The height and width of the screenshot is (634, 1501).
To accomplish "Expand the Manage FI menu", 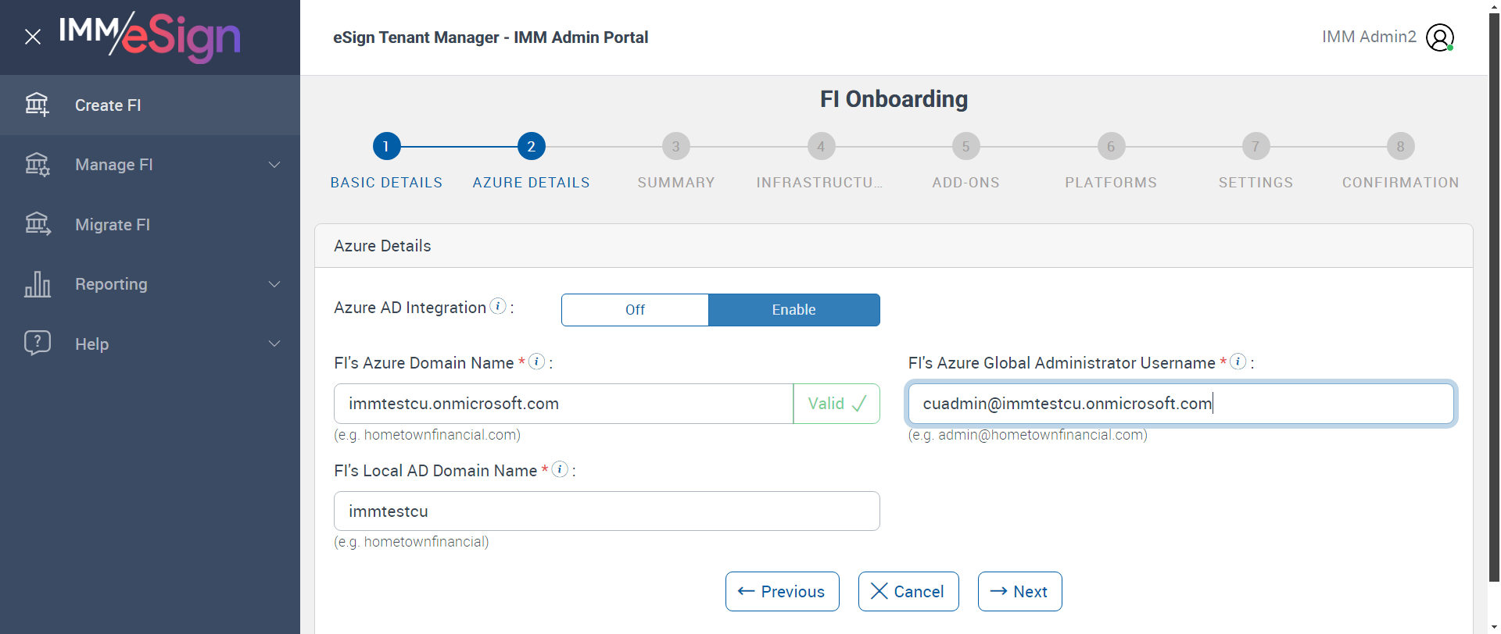I will (274, 165).
